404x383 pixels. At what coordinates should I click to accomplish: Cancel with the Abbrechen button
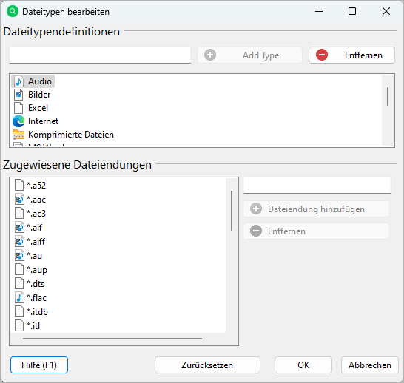[370, 365]
